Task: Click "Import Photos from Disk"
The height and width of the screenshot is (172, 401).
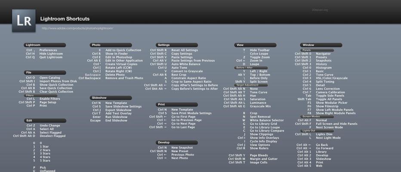Action: [x=59, y=81]
